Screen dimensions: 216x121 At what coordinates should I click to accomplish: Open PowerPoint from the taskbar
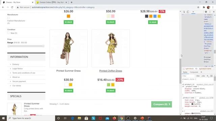pos(142,118)
